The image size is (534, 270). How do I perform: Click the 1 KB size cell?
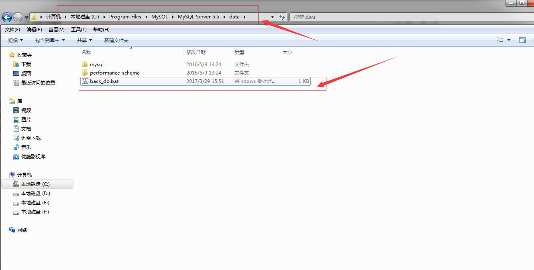point(304,81)
